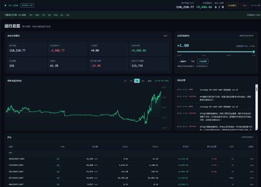Select the ETH symbol chip
Screen dimensions: 261x187
pyautogui.click(x=43, y=15)
